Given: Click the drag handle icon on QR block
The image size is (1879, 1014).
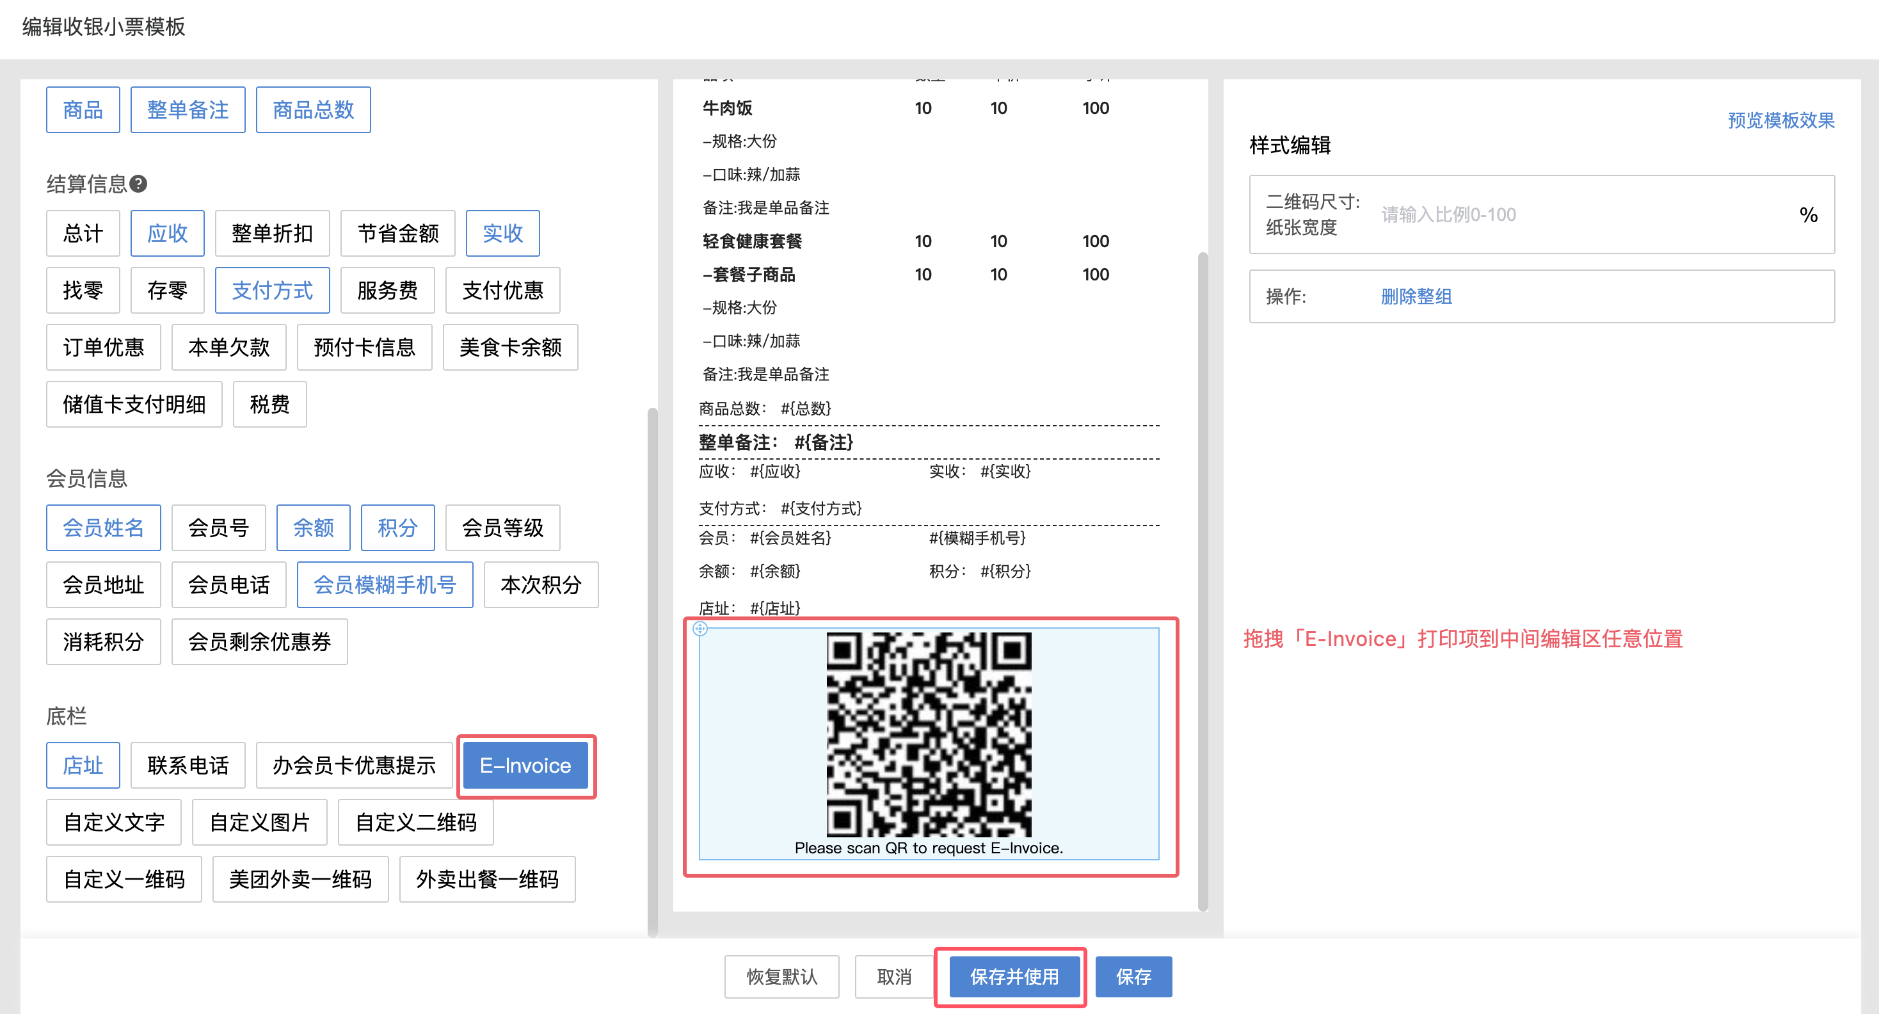Looking at the screenshot, I should 700,628.
